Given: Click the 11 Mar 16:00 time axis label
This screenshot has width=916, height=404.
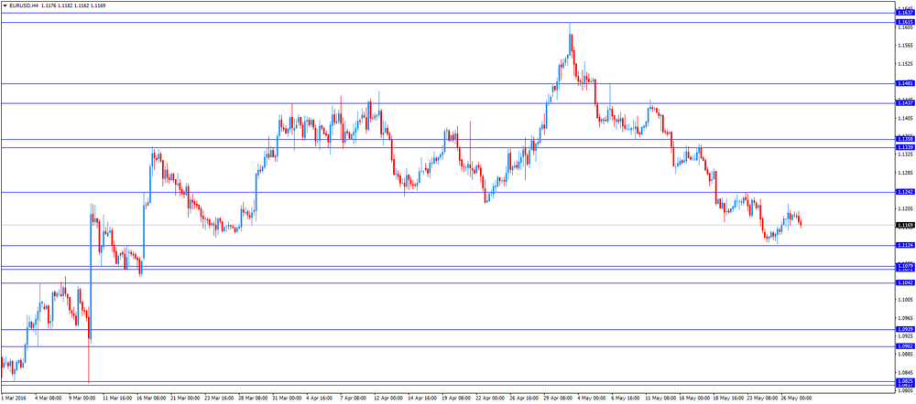Looking at the screenshot, I should point(116,399).
